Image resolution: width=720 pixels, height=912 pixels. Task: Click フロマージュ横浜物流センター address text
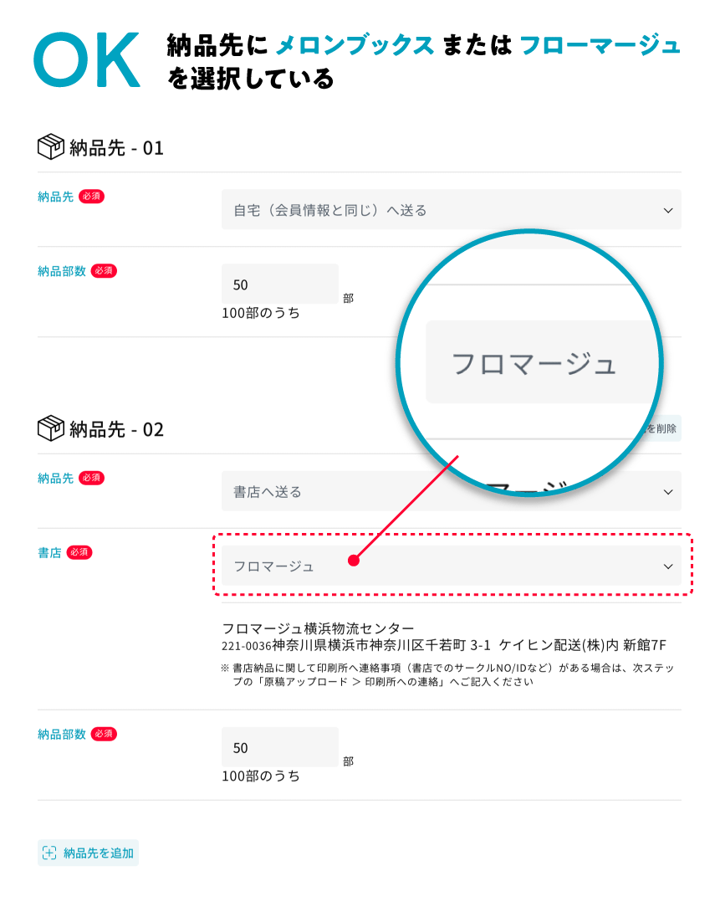point(318,628)
